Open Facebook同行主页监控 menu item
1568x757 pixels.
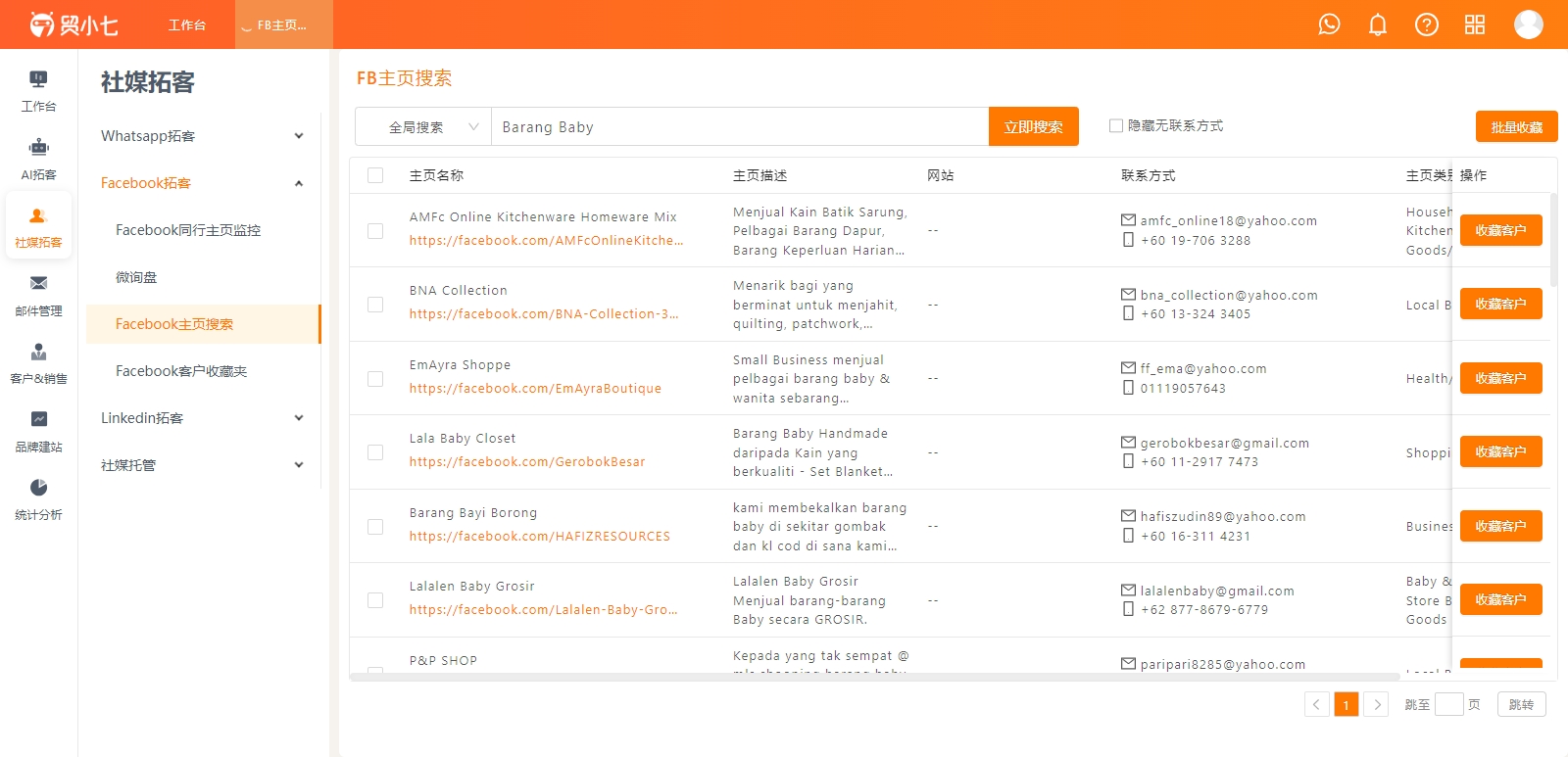[203, 230]
